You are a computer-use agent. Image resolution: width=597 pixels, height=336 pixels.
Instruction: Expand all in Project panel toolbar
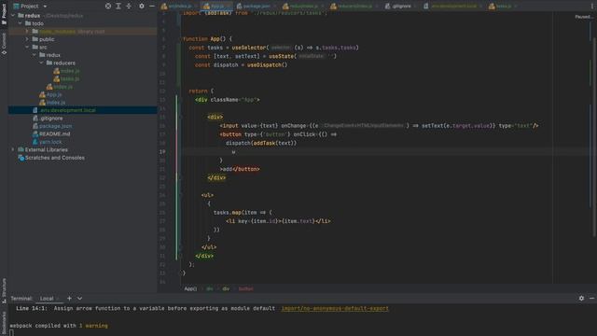(118, 7)
